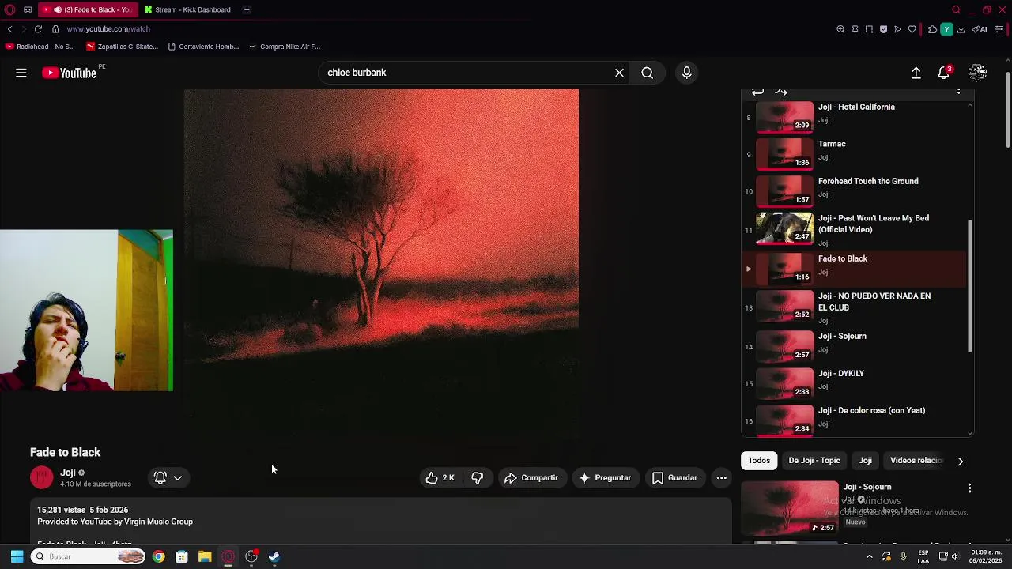Screen dimensions: 1012x569
Task: Open the YouTube guide hamburger menu
Action: tap(21, 73)
